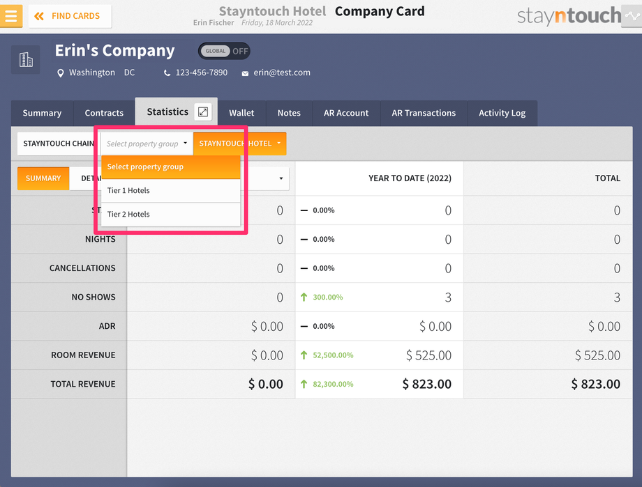Image resolution: width=642 pixels, height=487 pixels.
Task: Toggle the Global switch currently OFF
Action: 224,51
